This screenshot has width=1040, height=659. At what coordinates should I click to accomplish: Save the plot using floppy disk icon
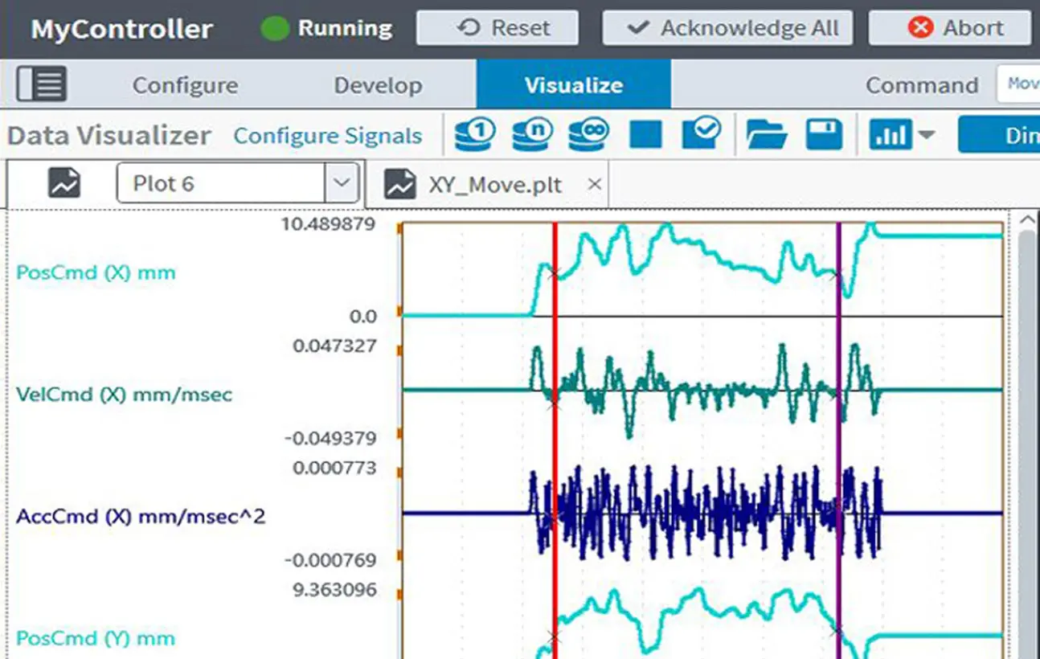824,134
